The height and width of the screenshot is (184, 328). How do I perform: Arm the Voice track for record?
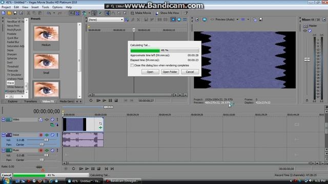coord(41,135)
